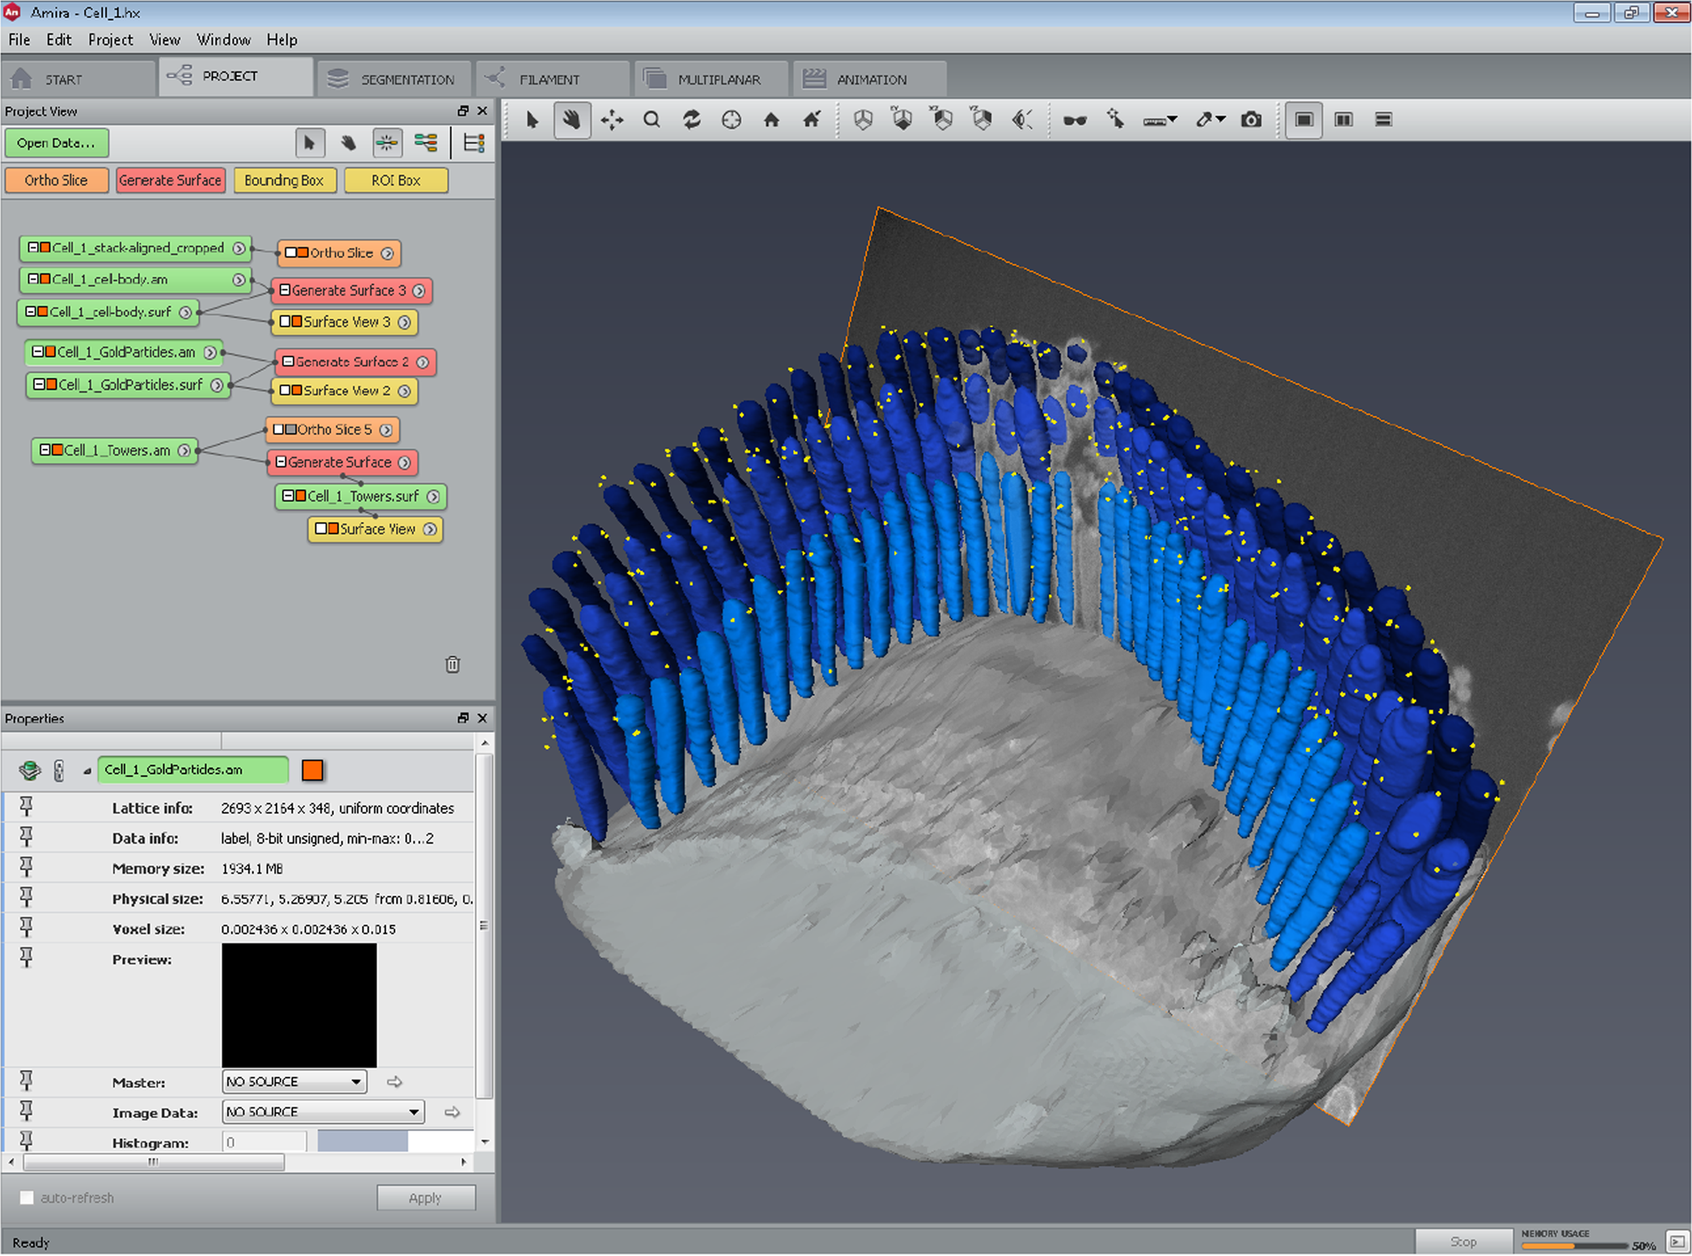The width and height of the screenshot is (1692, 1256).
Task: Click the orange color swatch in Properties
Action: [x=312, y=770]
